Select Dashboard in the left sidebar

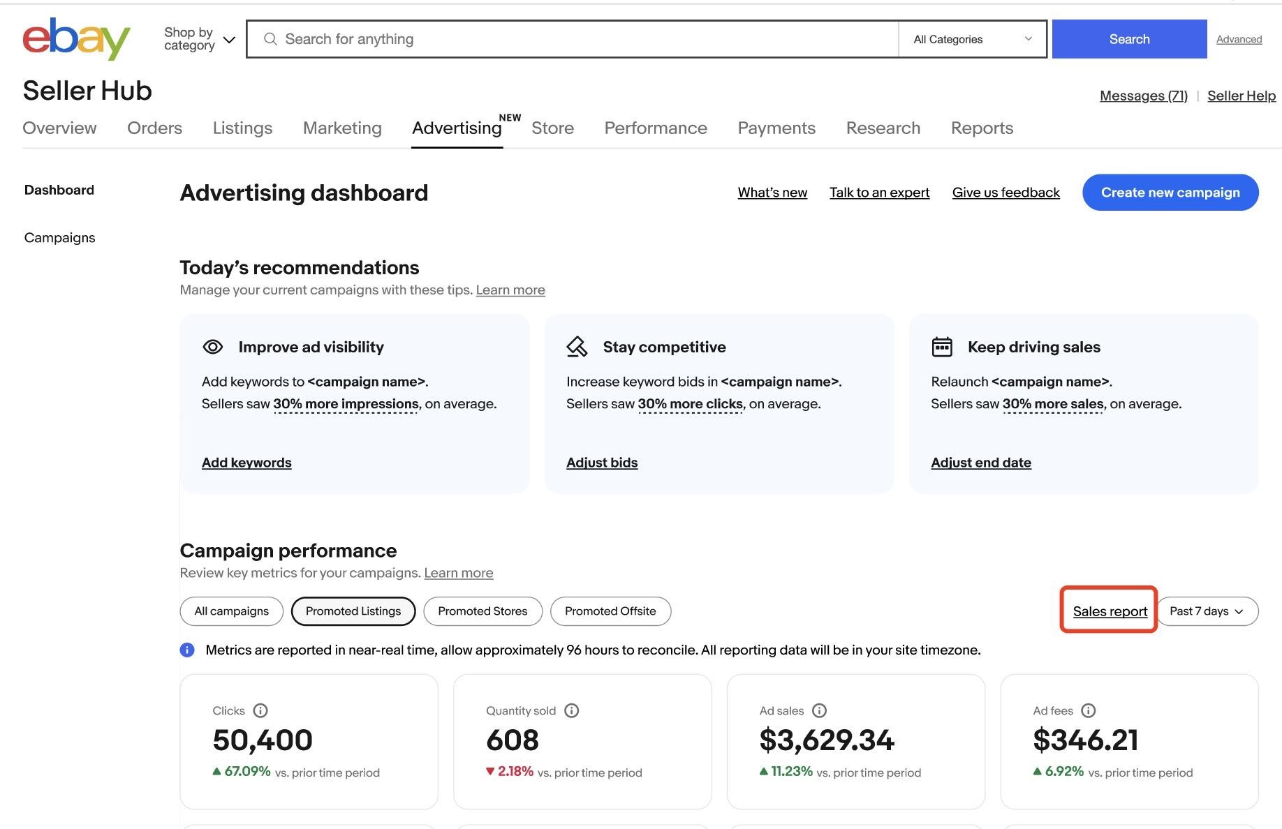click(x=59, y=190)
